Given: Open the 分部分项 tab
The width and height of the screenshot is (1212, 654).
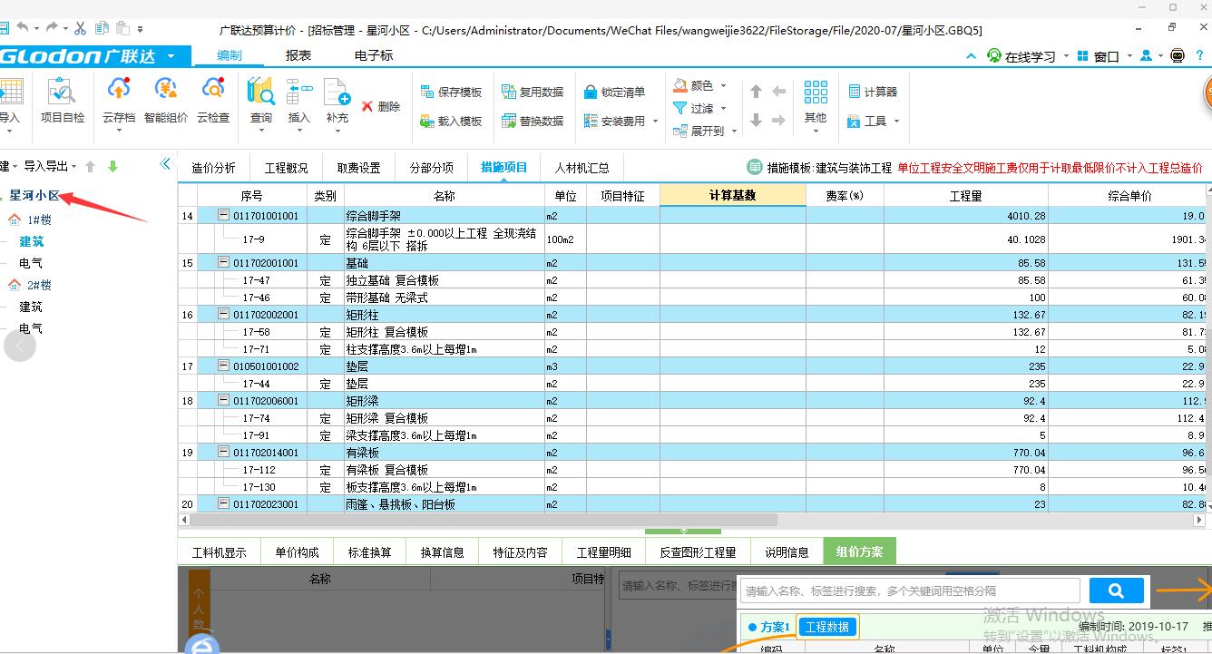Looking at the screenshot, I should (x=431, y=168).
